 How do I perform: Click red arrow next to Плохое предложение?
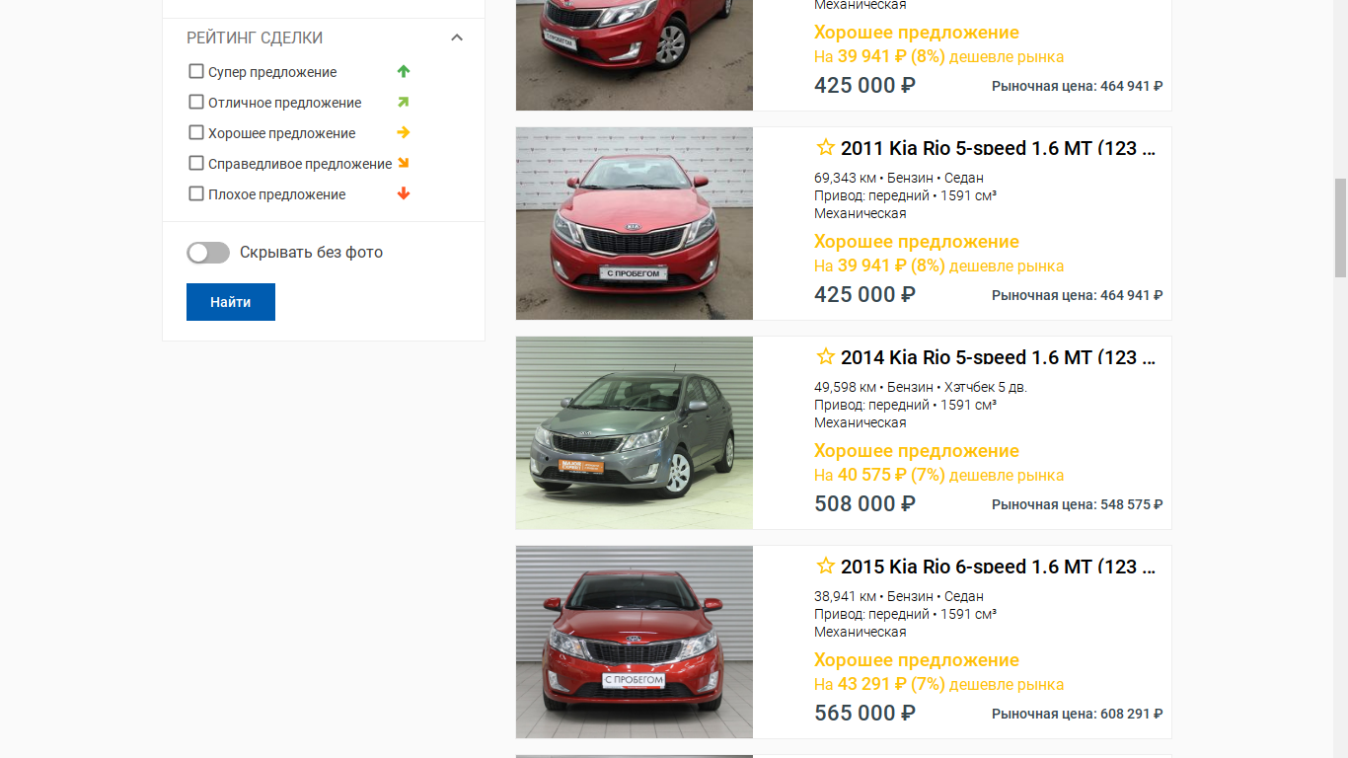(x=403, y=193)
